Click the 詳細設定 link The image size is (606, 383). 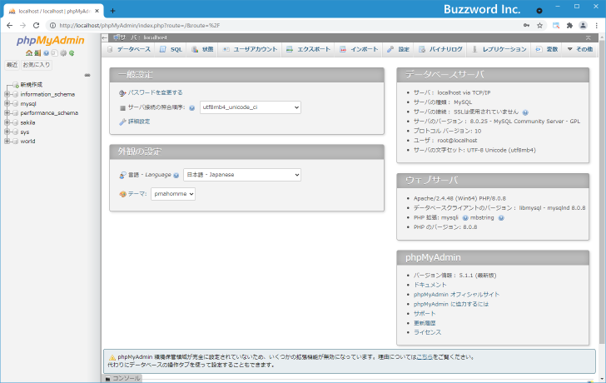pos(139,122)
